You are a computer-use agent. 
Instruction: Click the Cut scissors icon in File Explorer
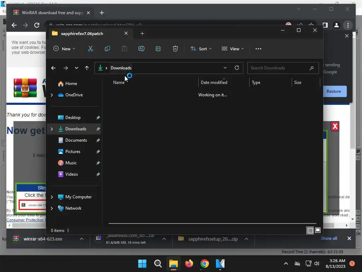(x=90, y=49)
